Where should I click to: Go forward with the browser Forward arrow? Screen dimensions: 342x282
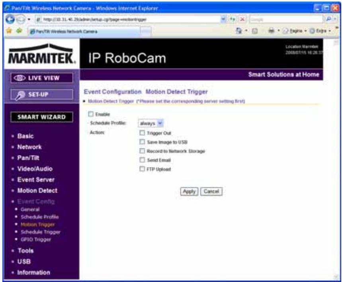(21, 19)
